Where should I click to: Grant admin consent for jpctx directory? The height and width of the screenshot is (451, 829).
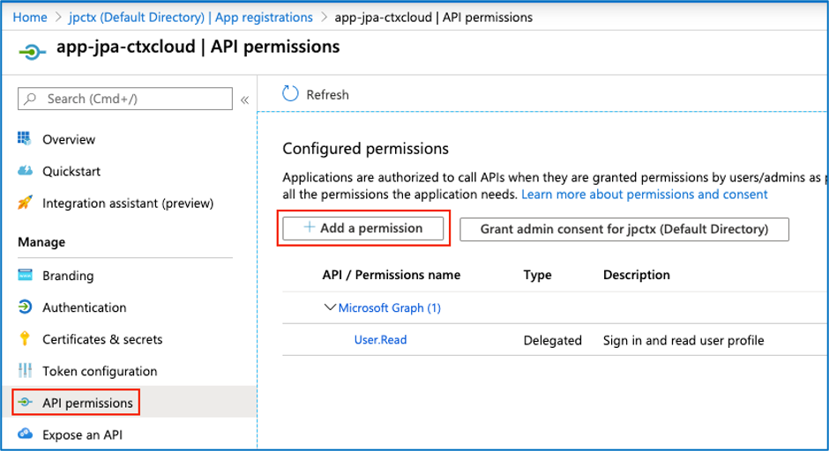[x=624, y=229]
